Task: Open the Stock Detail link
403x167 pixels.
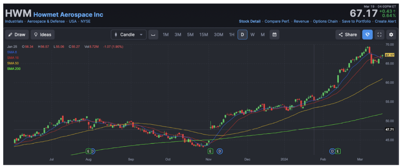Action: pyautogui.click(x=250, y=21)
